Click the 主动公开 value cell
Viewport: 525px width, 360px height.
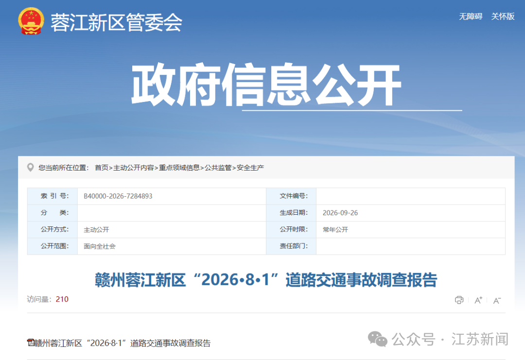(172, 229)
